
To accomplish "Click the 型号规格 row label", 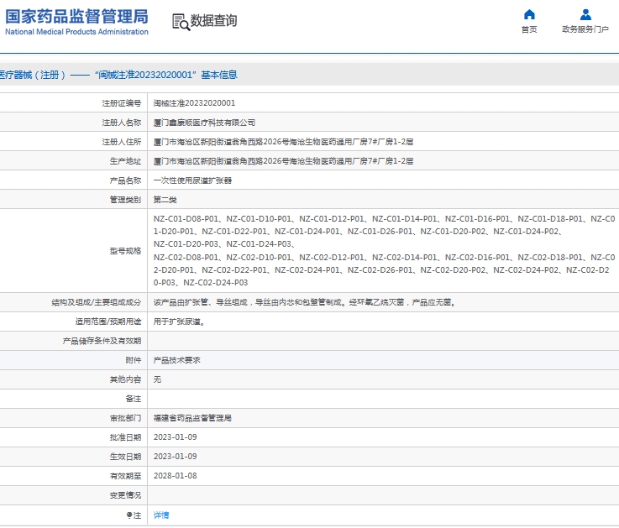I will (x=125, y=251).
